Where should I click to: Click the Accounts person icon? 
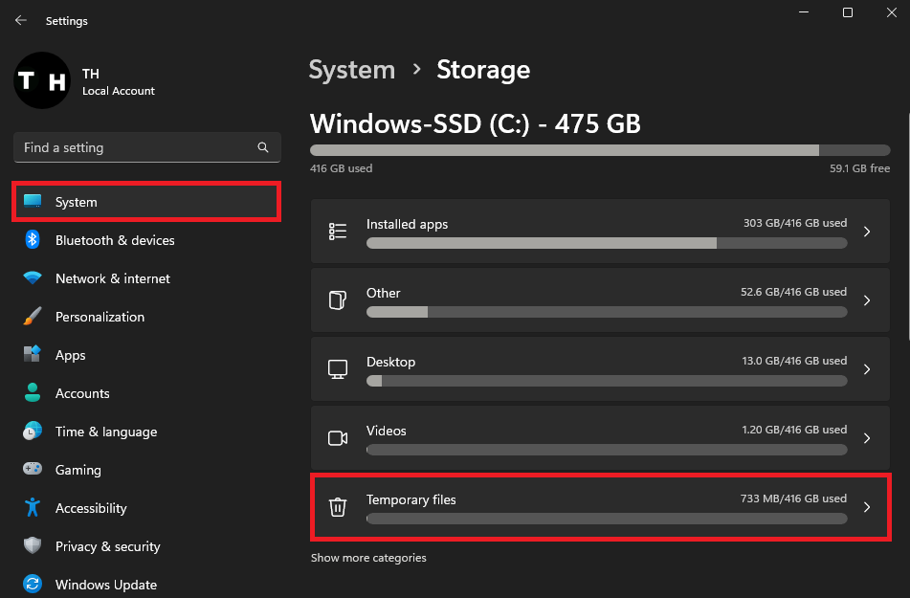point(33,393)
